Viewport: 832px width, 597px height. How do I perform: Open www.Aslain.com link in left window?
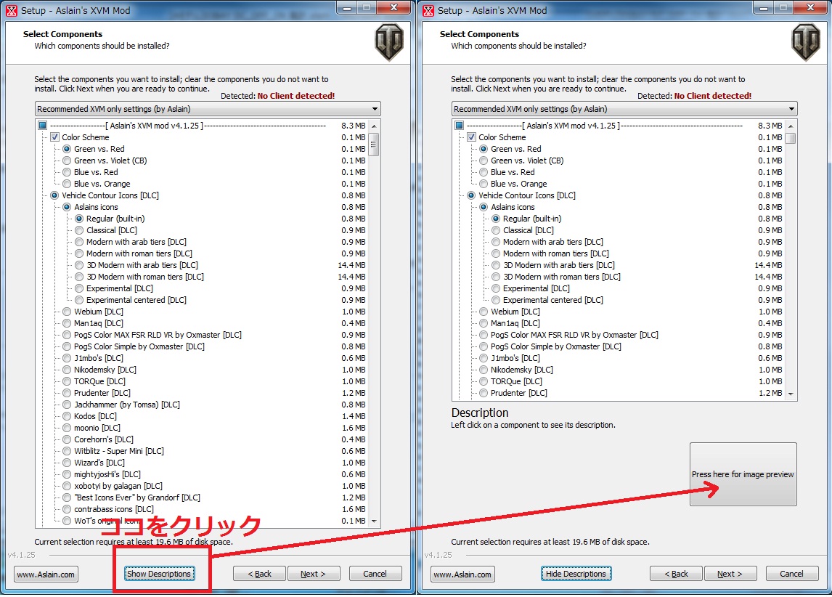(46, 574)
